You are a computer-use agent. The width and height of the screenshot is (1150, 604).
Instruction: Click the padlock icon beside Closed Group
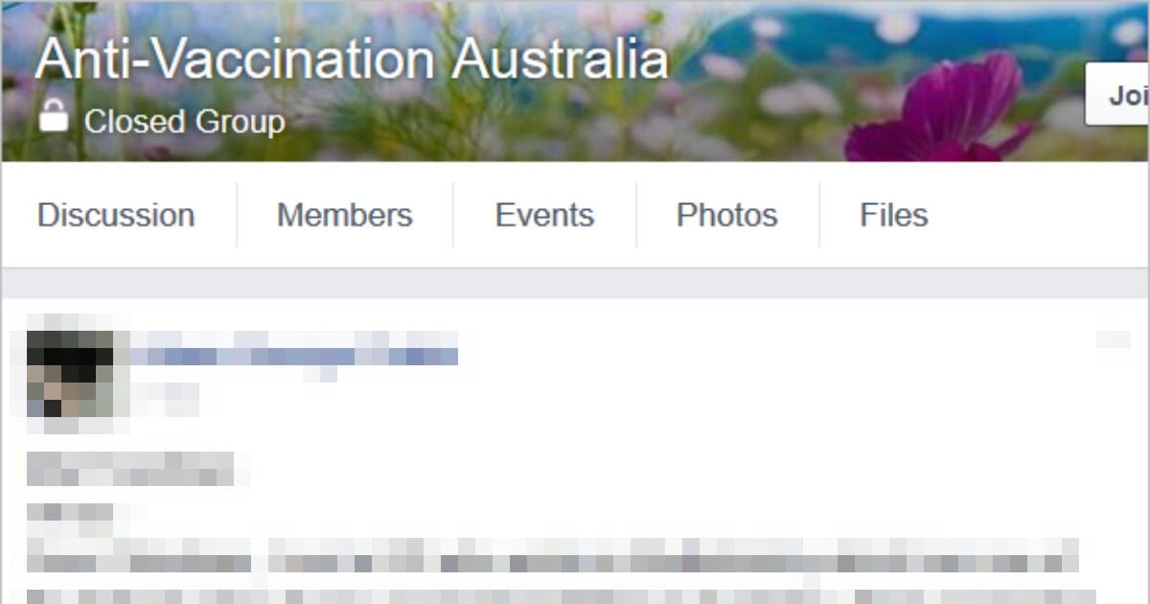(54, 116)
